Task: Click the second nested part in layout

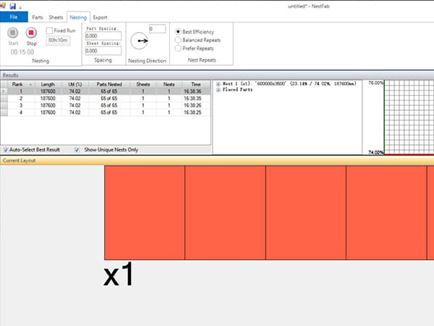Action: click(225, 212)
